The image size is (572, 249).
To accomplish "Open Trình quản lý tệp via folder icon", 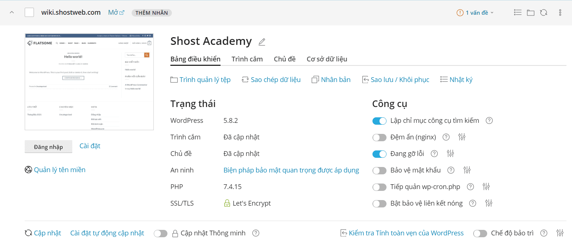I will pyautogui.click(x=174, y=79).
